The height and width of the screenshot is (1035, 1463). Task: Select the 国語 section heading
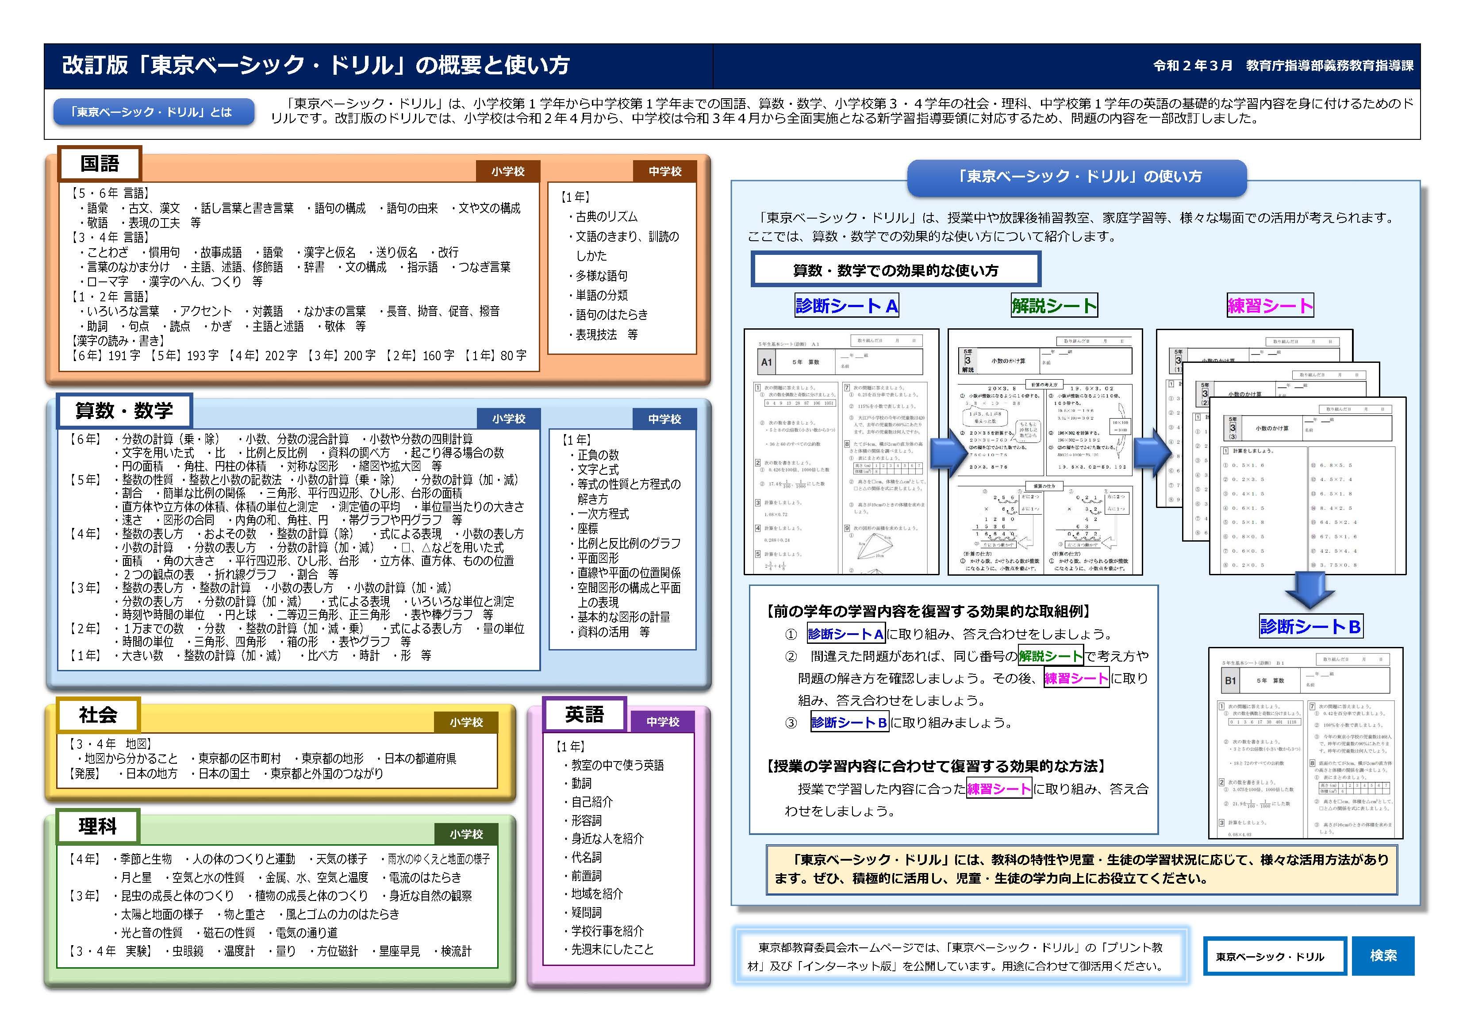click(x=100, y=164)
